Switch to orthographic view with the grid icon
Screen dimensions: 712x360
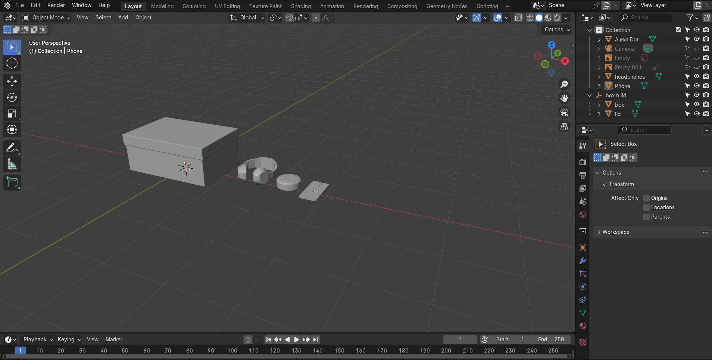(x=564, y=126)
